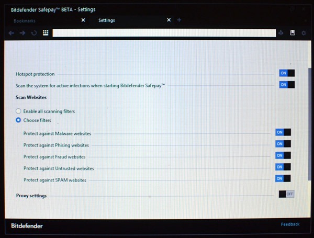Image resolution: width=314 pixels, height=238 pixels.
Task: Turn on Proxy settings switch
Action: 286,194
